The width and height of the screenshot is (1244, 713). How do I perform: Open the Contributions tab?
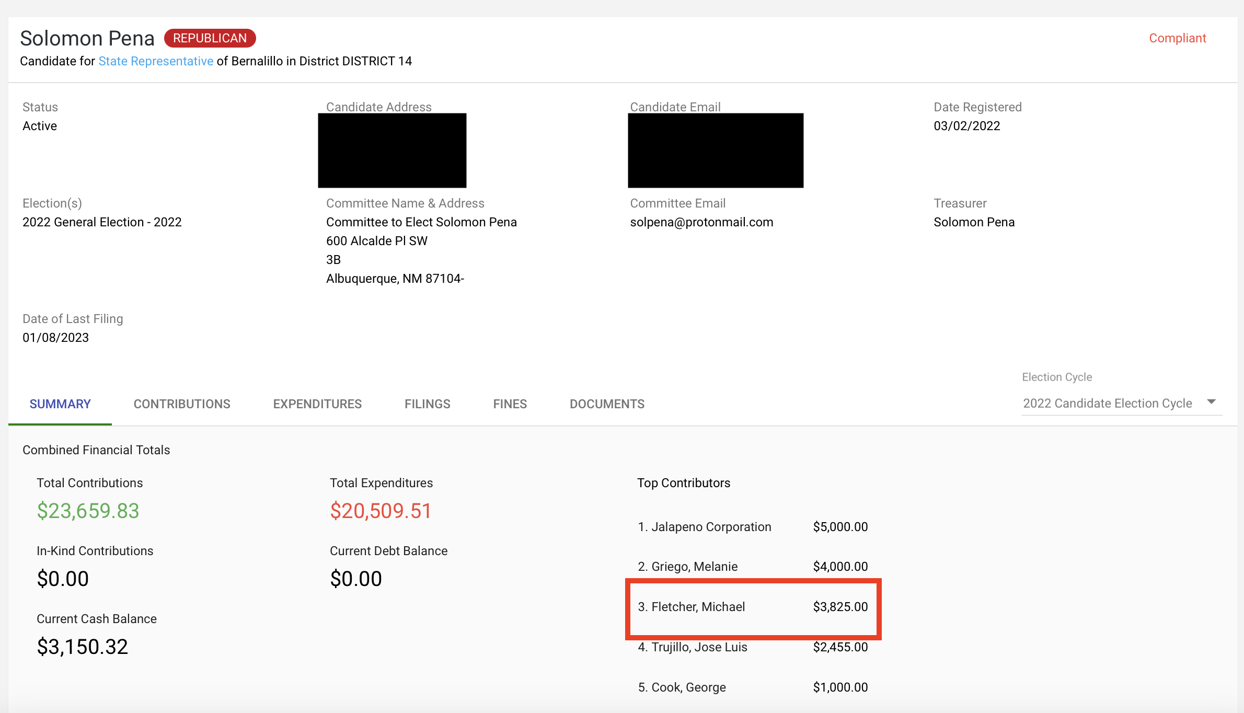[x=182, y=404]
